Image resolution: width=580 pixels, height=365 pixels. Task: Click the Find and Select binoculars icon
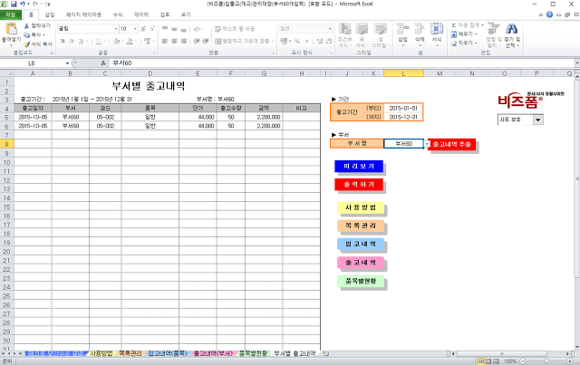coord(511,28)
